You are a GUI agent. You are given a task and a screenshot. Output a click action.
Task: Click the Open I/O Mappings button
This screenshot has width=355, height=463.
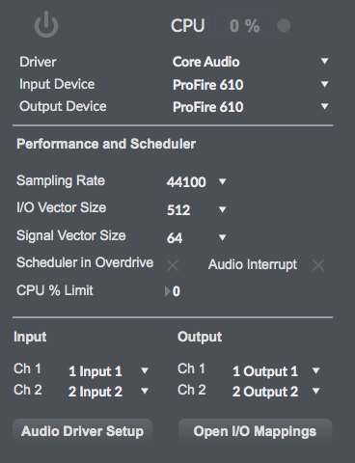coord(255,431)
